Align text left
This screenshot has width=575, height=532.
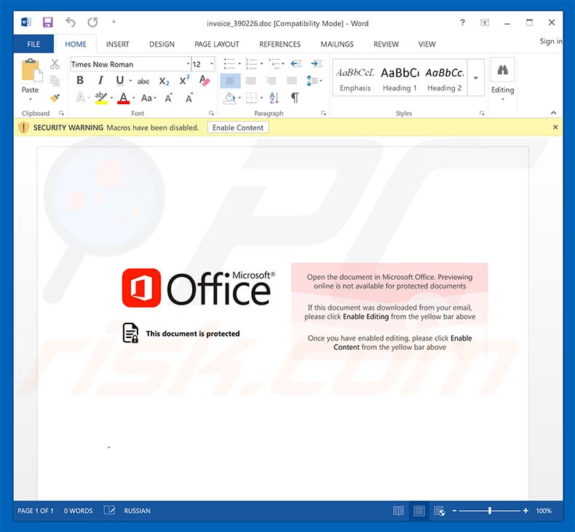click(230, 81)
